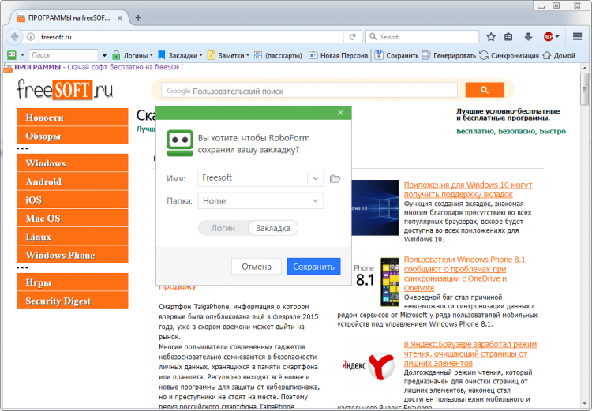Click (пасскарты) toolbar item
The width and height of the screenshot is (592, 411).
(279, 55)
